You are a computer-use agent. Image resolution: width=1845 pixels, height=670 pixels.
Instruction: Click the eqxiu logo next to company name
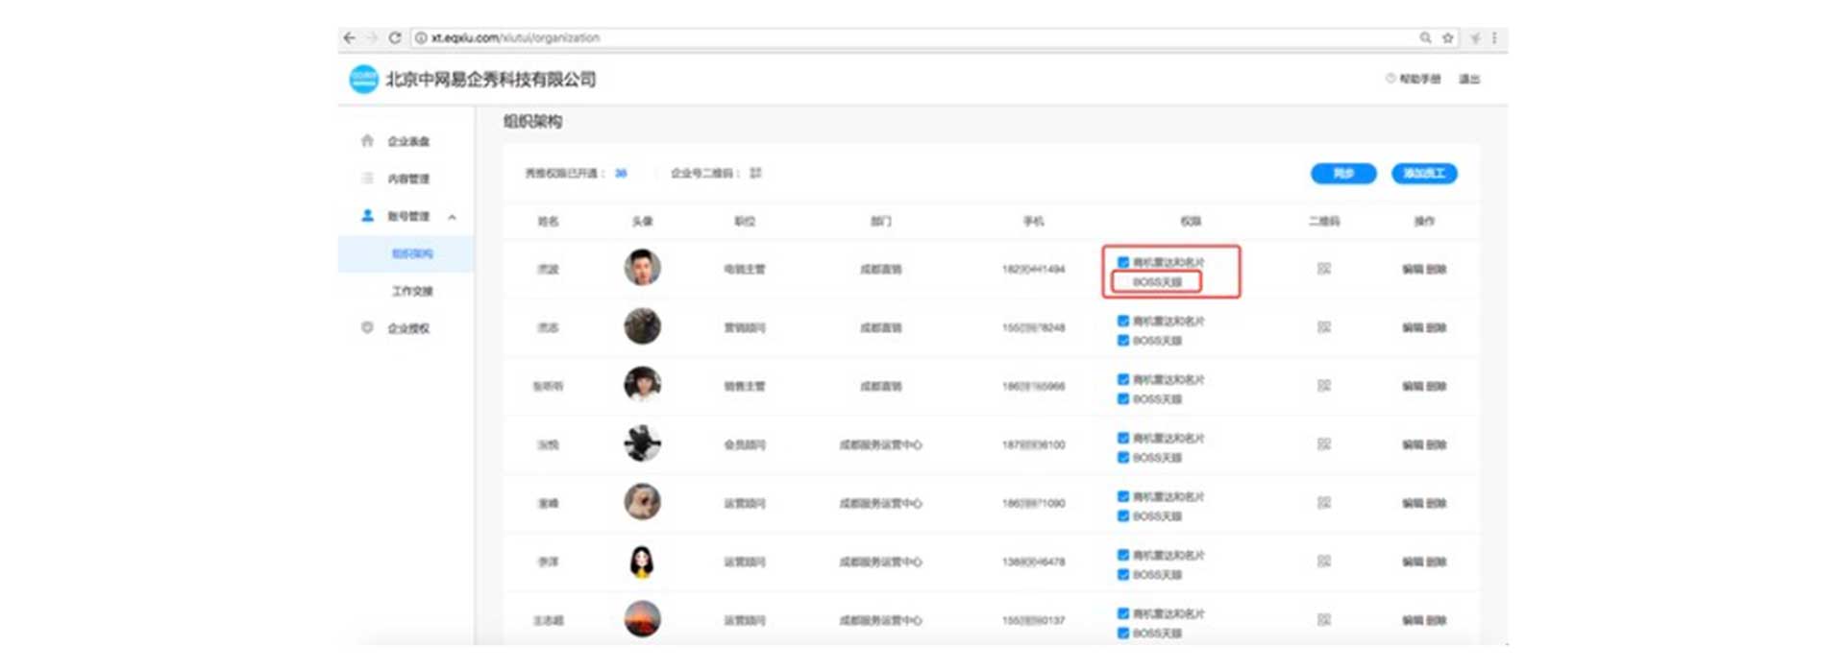coord(363,80)
